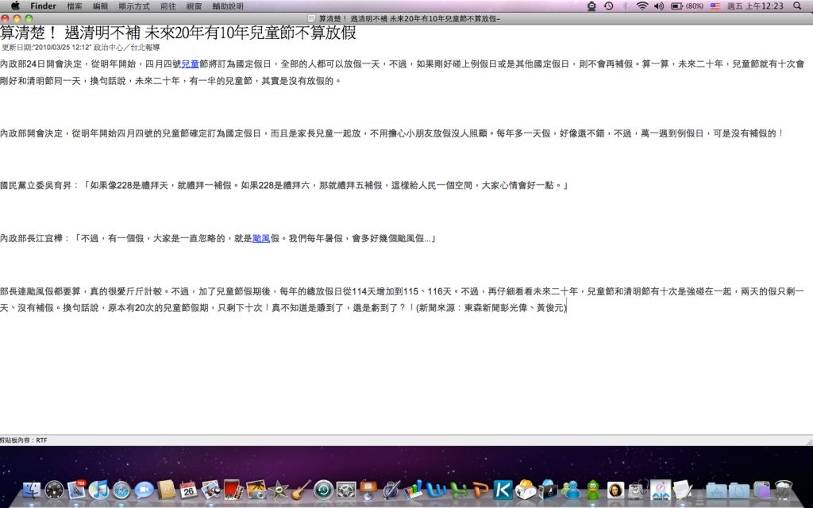This screenshot has width=813, height=508.
Task: Open the US flag input source menu
Action: [x=715, y=6]
